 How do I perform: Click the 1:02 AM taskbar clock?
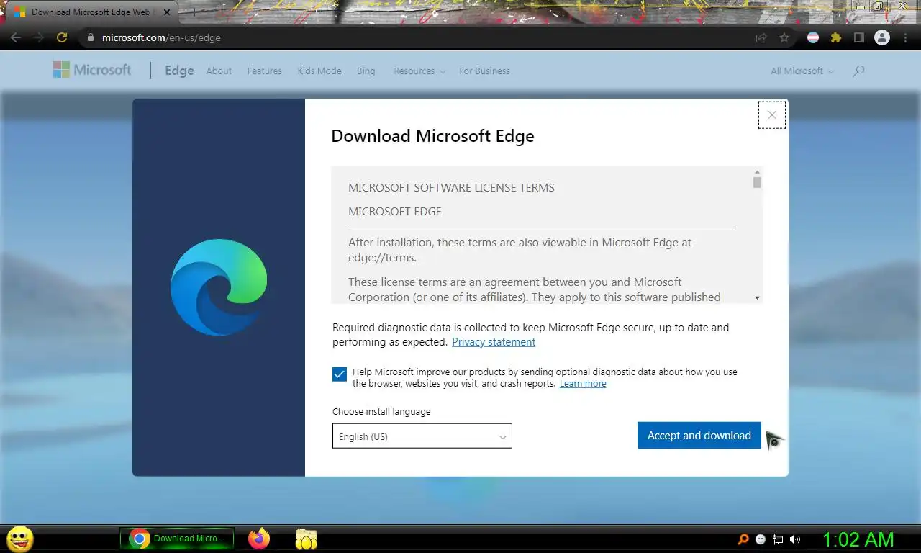pyautogui.click(x=858, y=539)
